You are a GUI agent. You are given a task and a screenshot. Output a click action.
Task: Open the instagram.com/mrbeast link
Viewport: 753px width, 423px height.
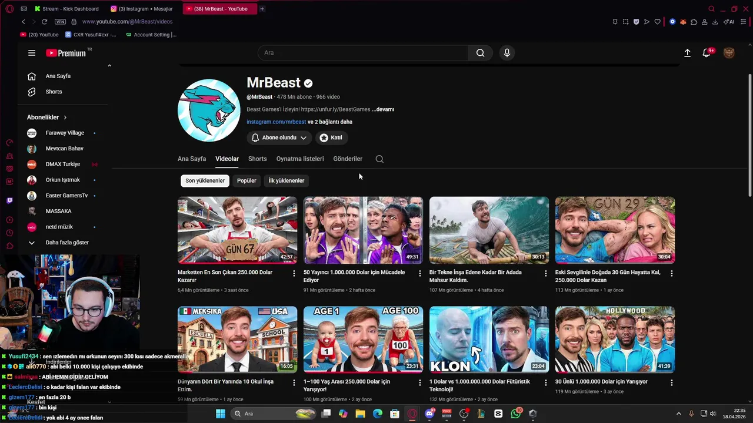coord(276,122)
